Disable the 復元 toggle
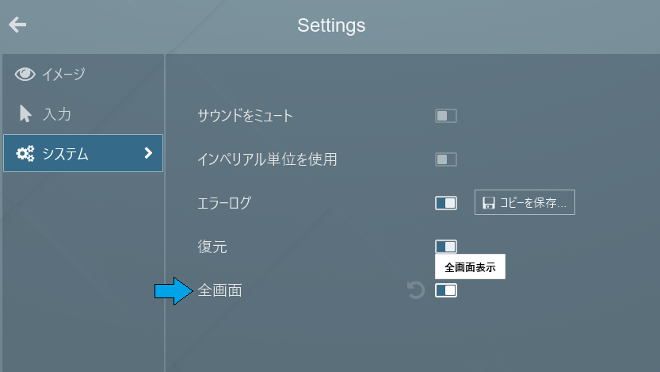 click(x=446, y=246)
